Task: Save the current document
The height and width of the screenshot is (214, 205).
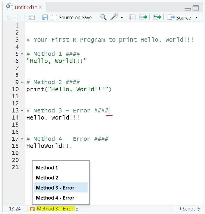Action: (45, 17)
